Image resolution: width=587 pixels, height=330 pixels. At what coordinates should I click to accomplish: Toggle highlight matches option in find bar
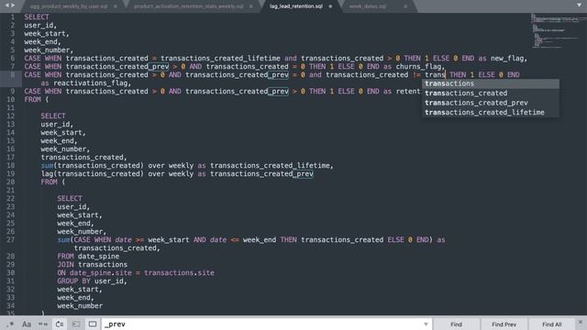[x=93, y=324]
